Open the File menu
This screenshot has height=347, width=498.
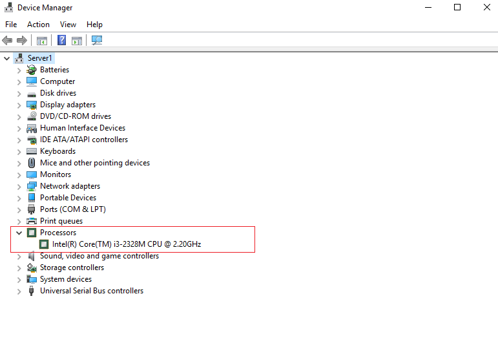(x=11, y=25)
